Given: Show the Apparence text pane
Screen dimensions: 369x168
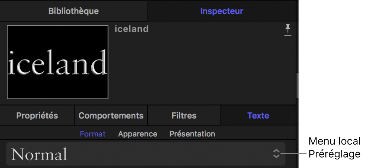Looking at the screenshot, I should pyautogui.click(x=138, y=134).
